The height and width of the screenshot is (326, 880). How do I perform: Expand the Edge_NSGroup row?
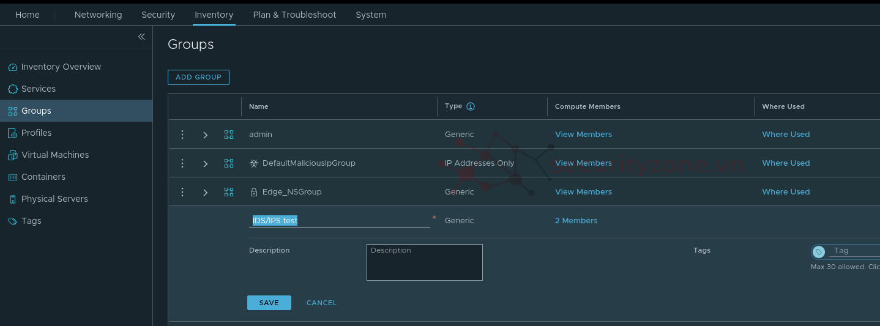pos(206,192)
